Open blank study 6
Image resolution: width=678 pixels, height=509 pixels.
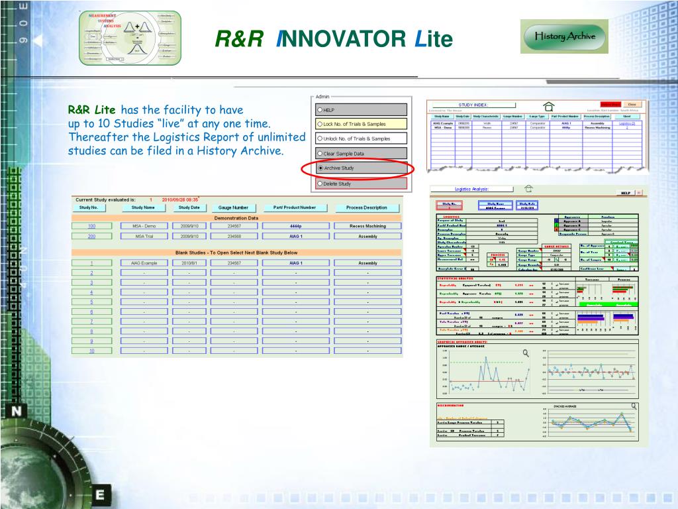[91, 311]
